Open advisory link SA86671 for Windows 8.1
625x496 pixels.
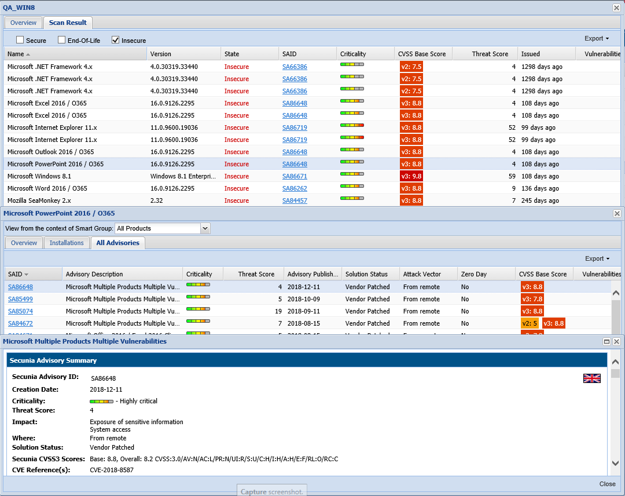pos(295,176)
